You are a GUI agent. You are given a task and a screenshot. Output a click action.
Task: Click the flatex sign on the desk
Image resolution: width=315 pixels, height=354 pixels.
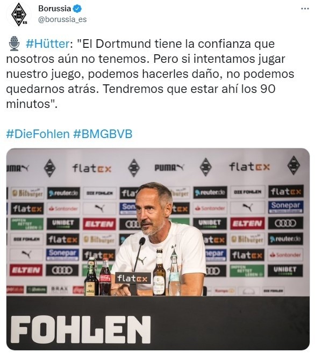pyautogui.click(x=133, y=278)
